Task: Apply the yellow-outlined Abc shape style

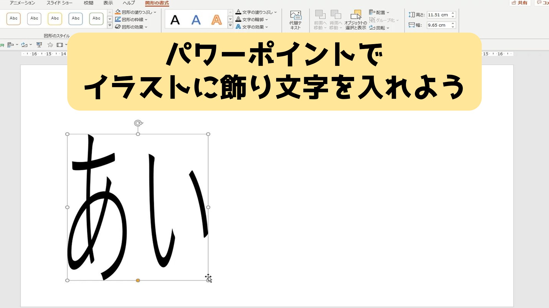Action: click(x=55, y=19)
